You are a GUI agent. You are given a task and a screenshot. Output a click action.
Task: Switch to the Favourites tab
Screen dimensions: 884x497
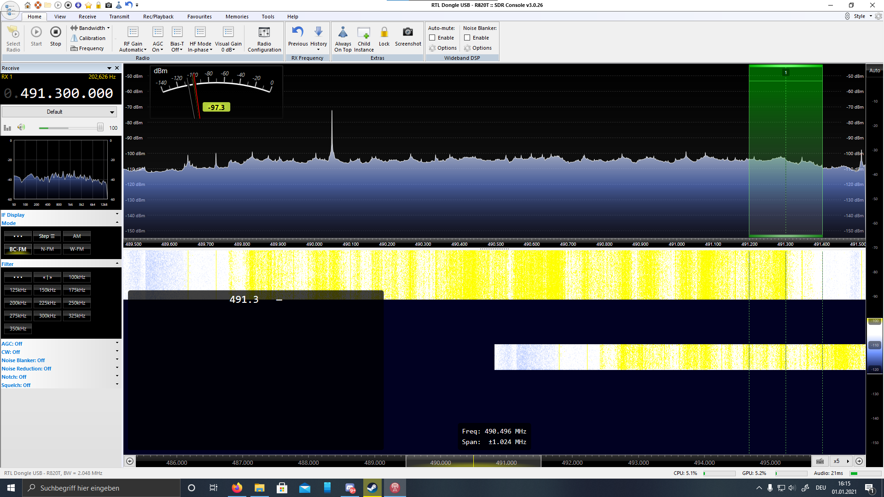[199, 17]
